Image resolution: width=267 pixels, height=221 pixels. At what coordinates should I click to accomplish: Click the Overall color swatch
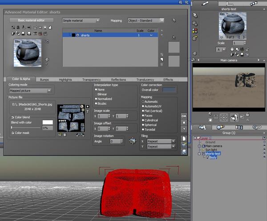point(169,90)
